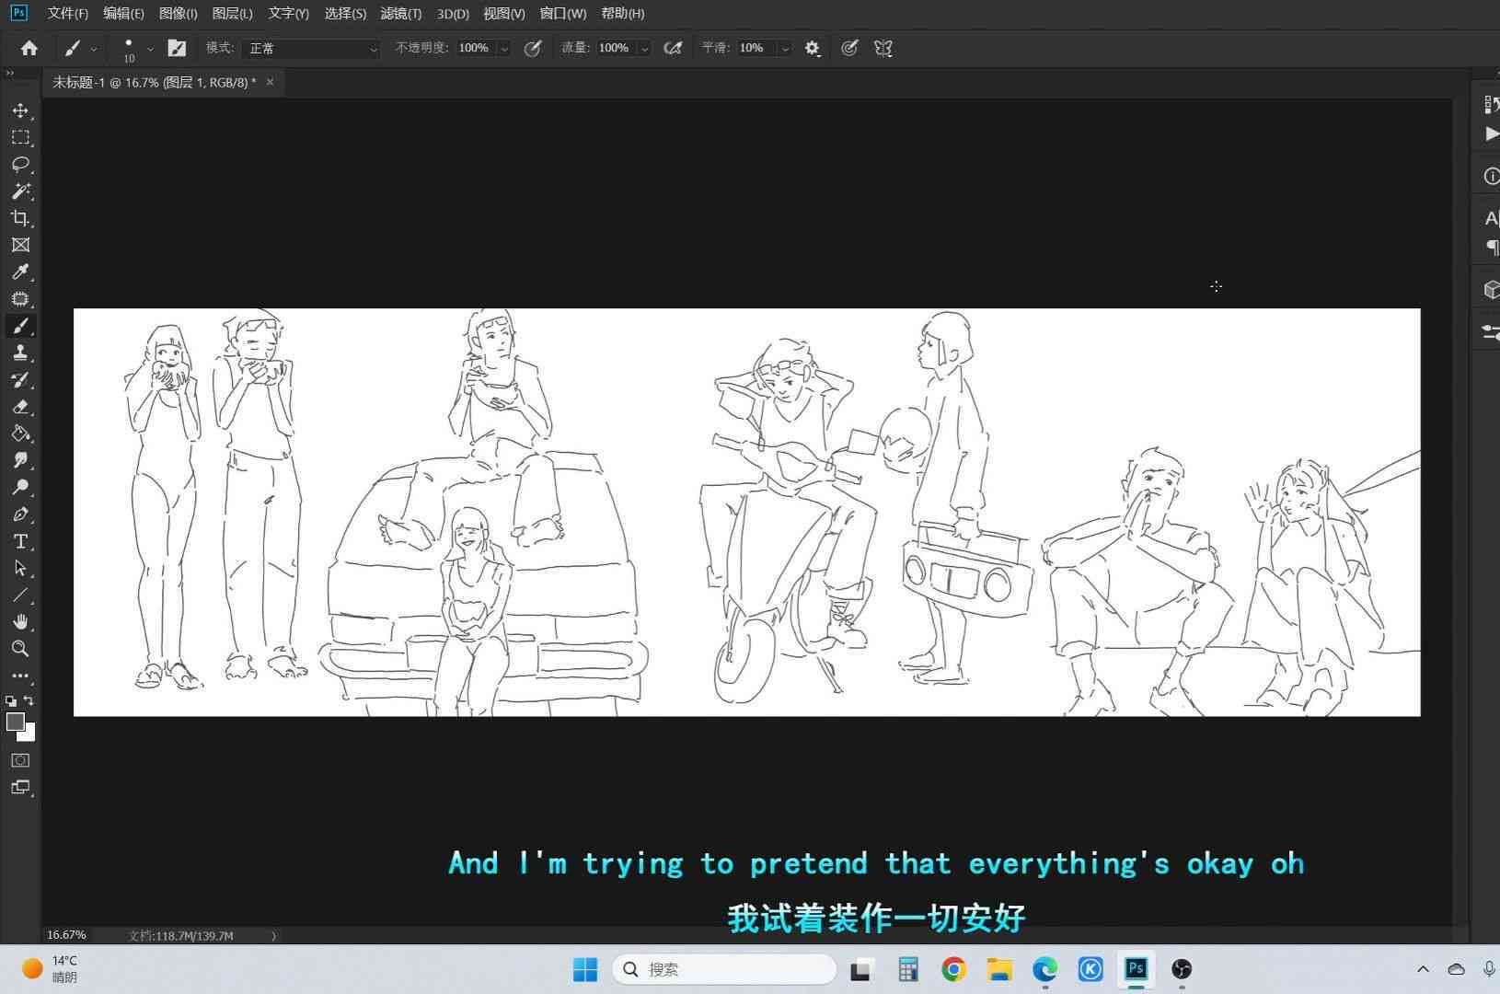The width and height of the screenshot is (1500, 994).
Task: Open the 窗口(W) menu
Action: tap(563, 14)
